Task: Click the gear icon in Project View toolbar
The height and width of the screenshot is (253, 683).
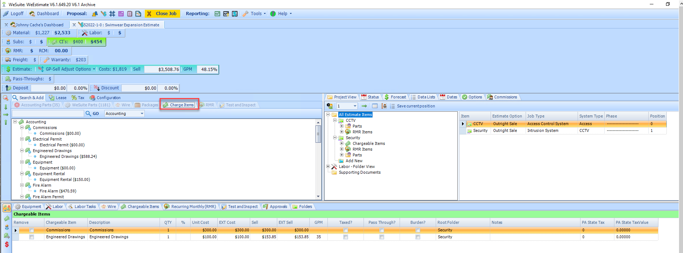Action: [x=330, y=106]
